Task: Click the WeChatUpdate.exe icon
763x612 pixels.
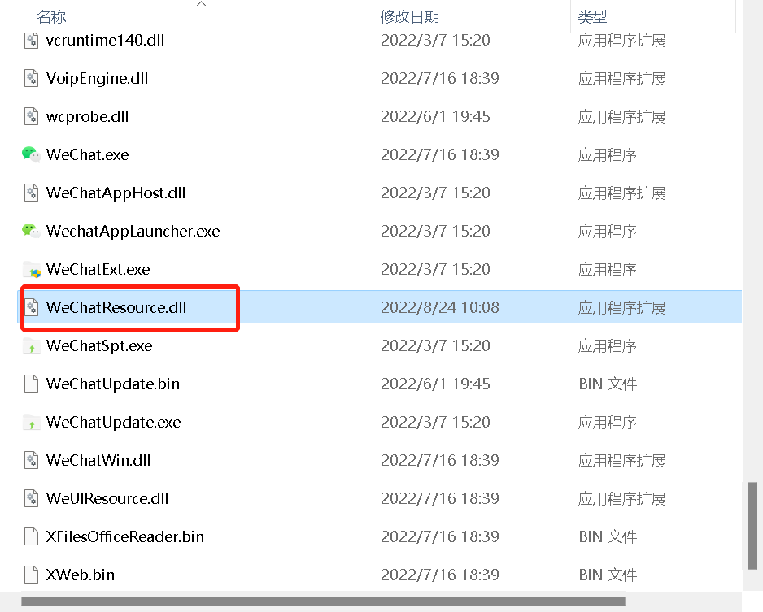Action: [x=31, y=422]
